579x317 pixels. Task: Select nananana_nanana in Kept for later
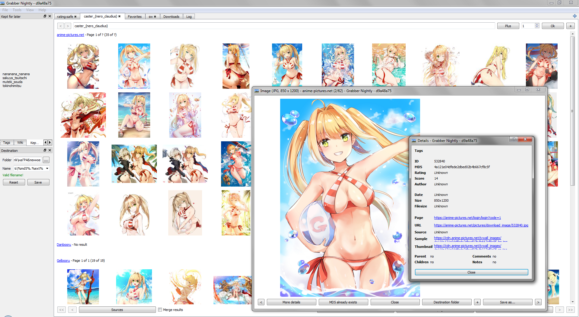(16, 74)
